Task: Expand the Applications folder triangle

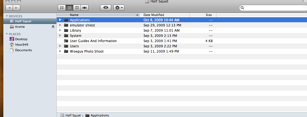Action: tap(60, 20)
